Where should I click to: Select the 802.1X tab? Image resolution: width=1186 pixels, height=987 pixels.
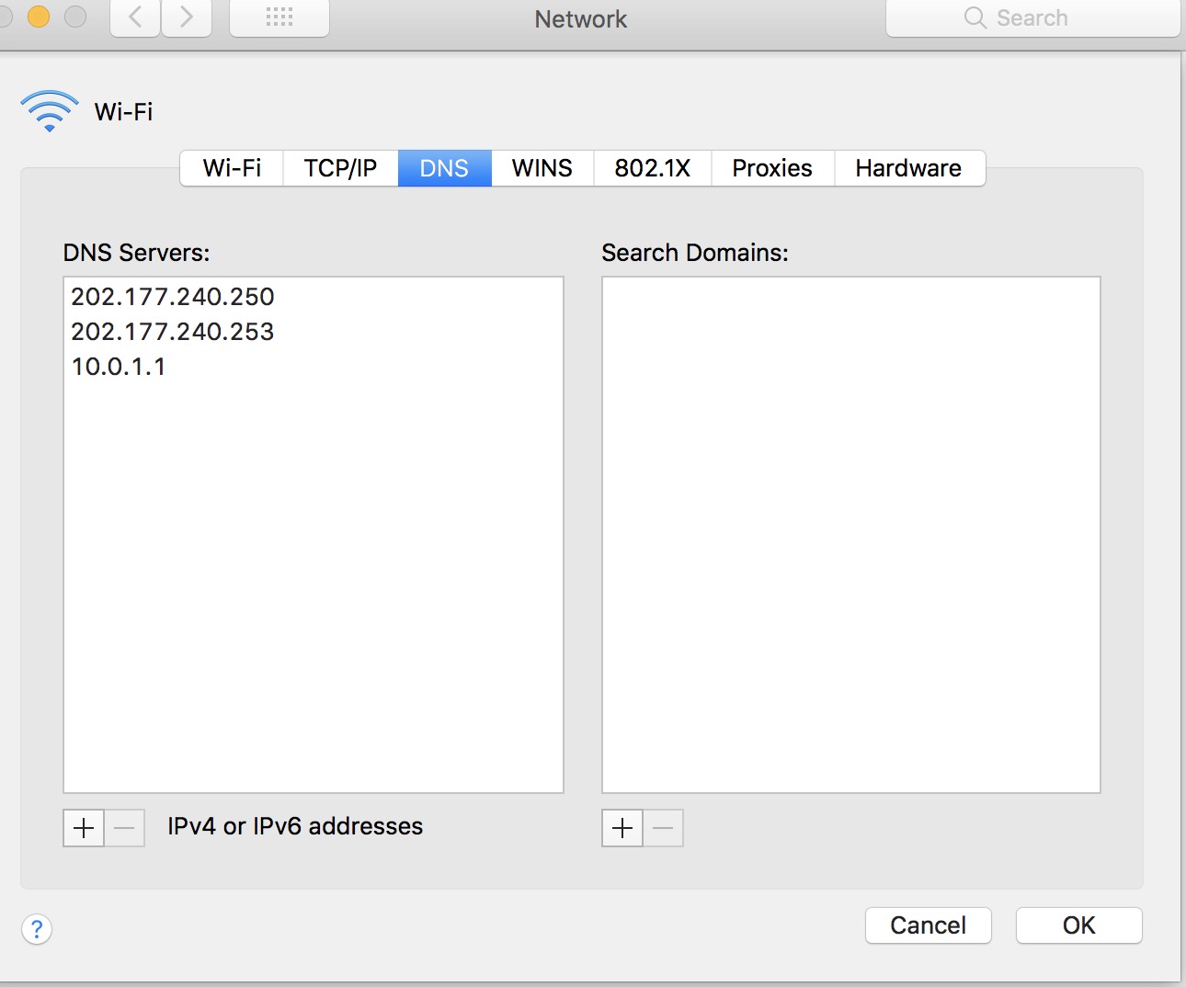click(x=653, y=168)
